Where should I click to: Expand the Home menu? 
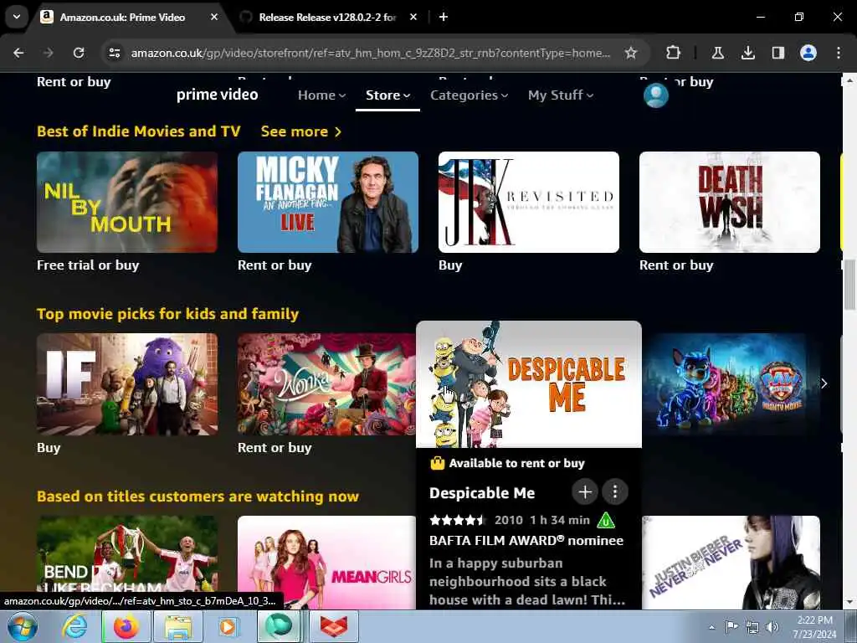(x=321, y=95)
